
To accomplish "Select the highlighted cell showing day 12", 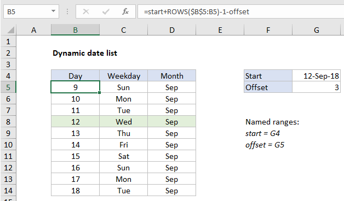I will 75,122.
